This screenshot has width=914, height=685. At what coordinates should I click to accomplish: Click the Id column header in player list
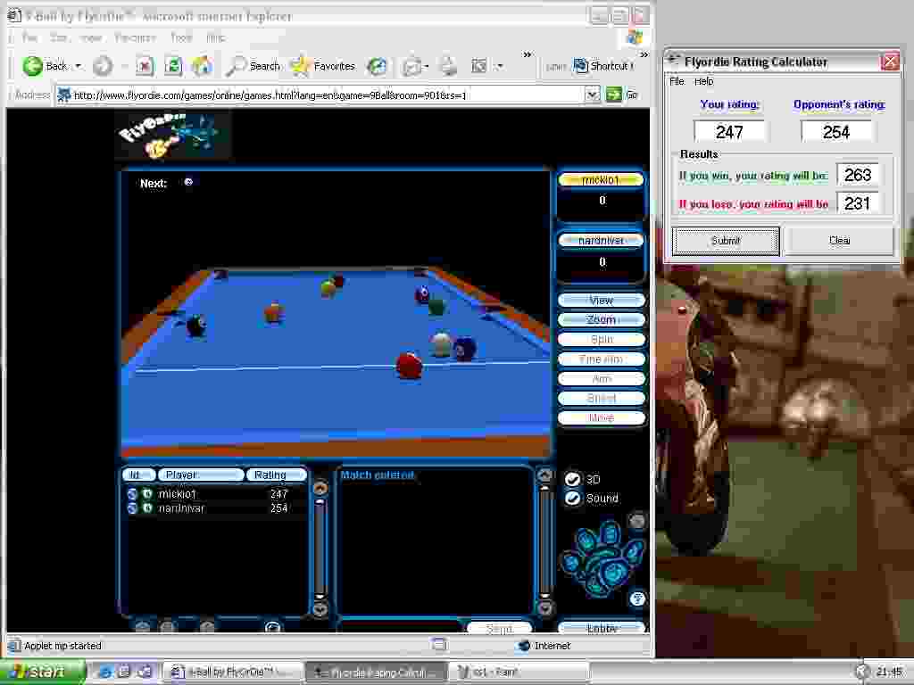(138, 475)
